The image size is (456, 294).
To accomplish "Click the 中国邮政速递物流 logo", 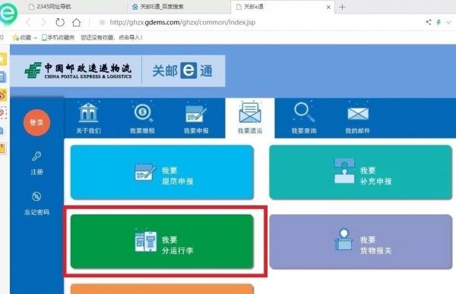I will pos(78,70).
